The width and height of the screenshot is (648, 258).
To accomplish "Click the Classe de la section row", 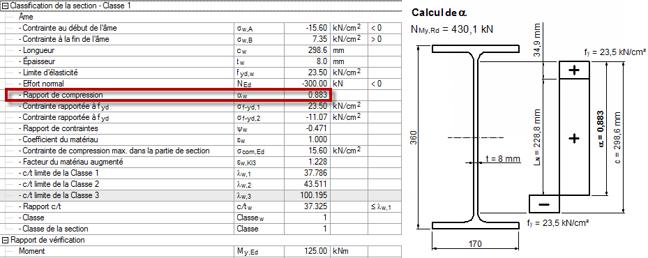I will (200, 229).
